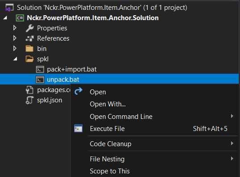
Task: Collapse the Nckr.PowerPlatform.Item.Anchor.Solution project node
Action: 5,18
